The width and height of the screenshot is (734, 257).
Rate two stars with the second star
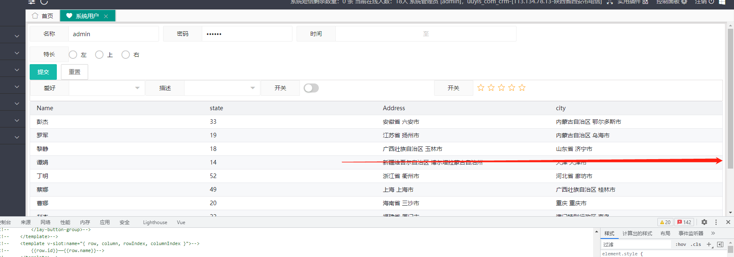point(491,88)
